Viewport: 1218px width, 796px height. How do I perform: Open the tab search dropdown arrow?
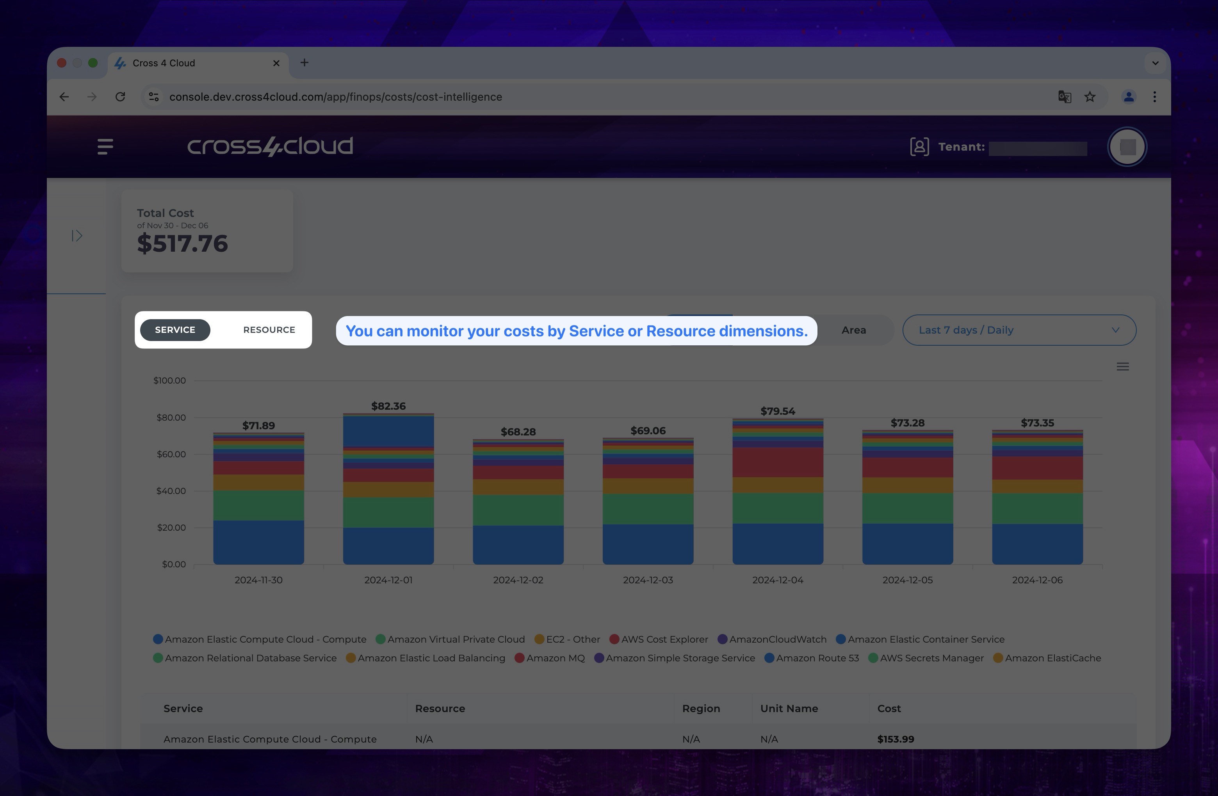1155,63
